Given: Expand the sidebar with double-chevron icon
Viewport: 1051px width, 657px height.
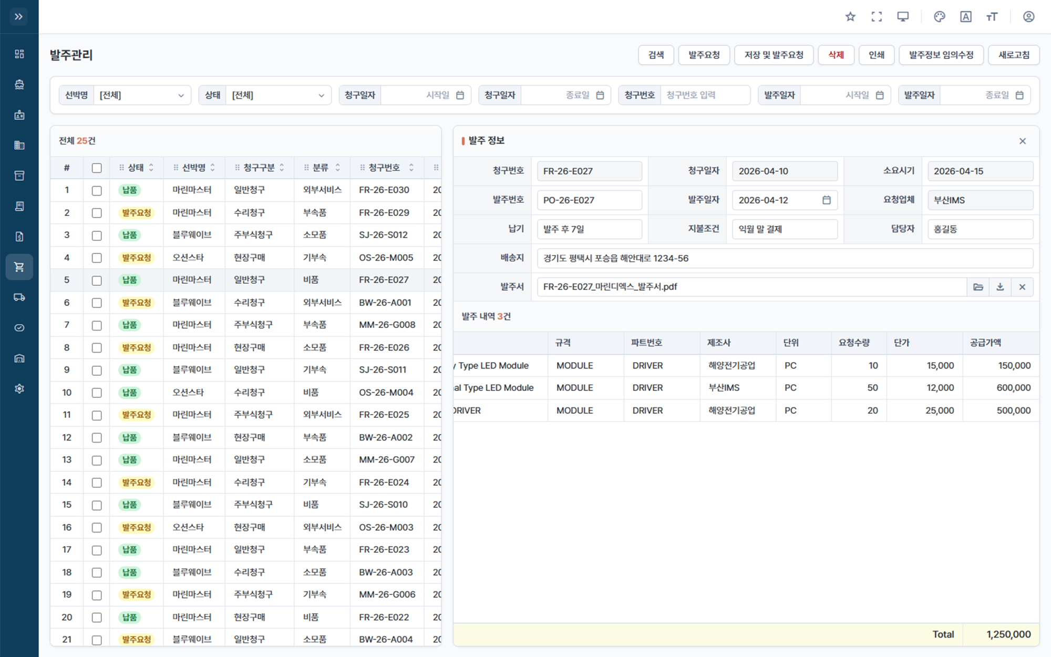Looking at the screenshot, I should point(19,17).
